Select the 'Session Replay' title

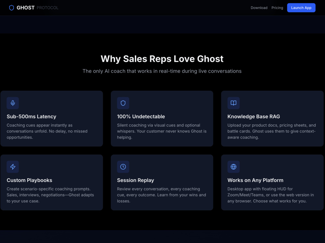pos(136,180)
